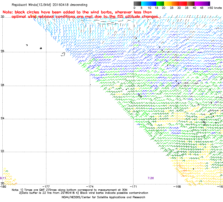Click the "40" color scale label
This screenshot has height=202, width=223.
click(x=194, y=8)
